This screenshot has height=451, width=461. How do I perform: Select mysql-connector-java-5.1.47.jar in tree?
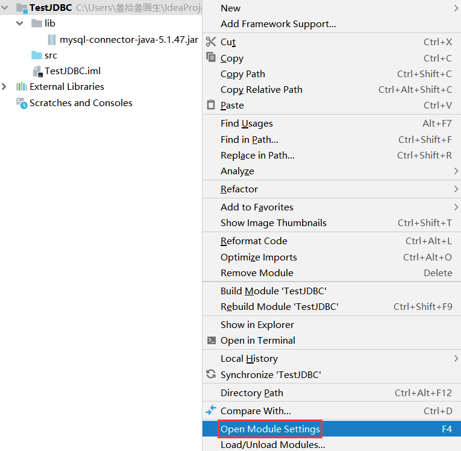[x=129, y=39]
